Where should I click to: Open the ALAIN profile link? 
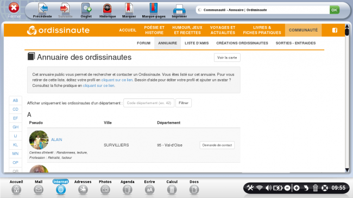point(56,139)
